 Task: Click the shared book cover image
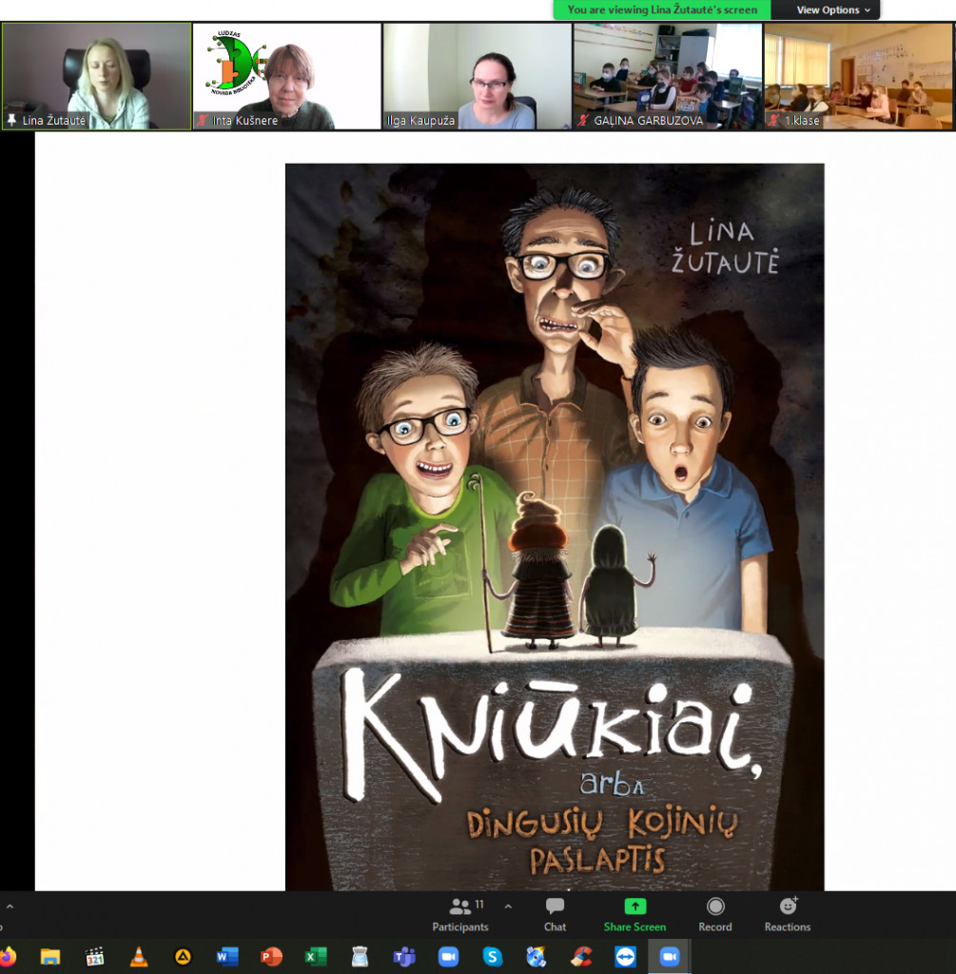tap(555, 527)
